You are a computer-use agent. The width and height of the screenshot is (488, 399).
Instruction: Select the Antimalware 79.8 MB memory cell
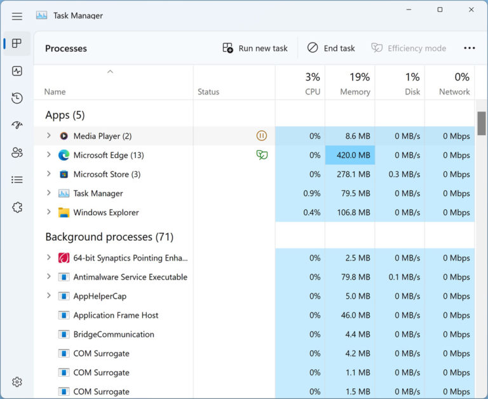pyautogui.click(x=350, y=277)
